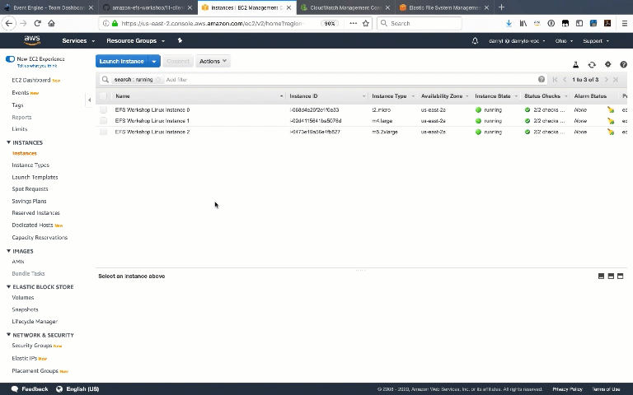Open Security Groups in sidebar

tap(32, 346)
